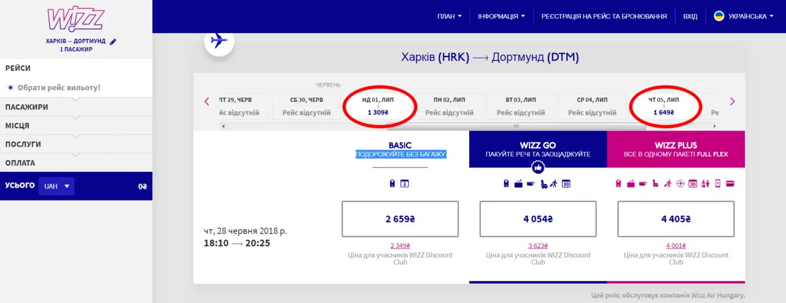Choose the WIZZ PLUS fare at 4 405₴
786x303 pixels.
676,219
